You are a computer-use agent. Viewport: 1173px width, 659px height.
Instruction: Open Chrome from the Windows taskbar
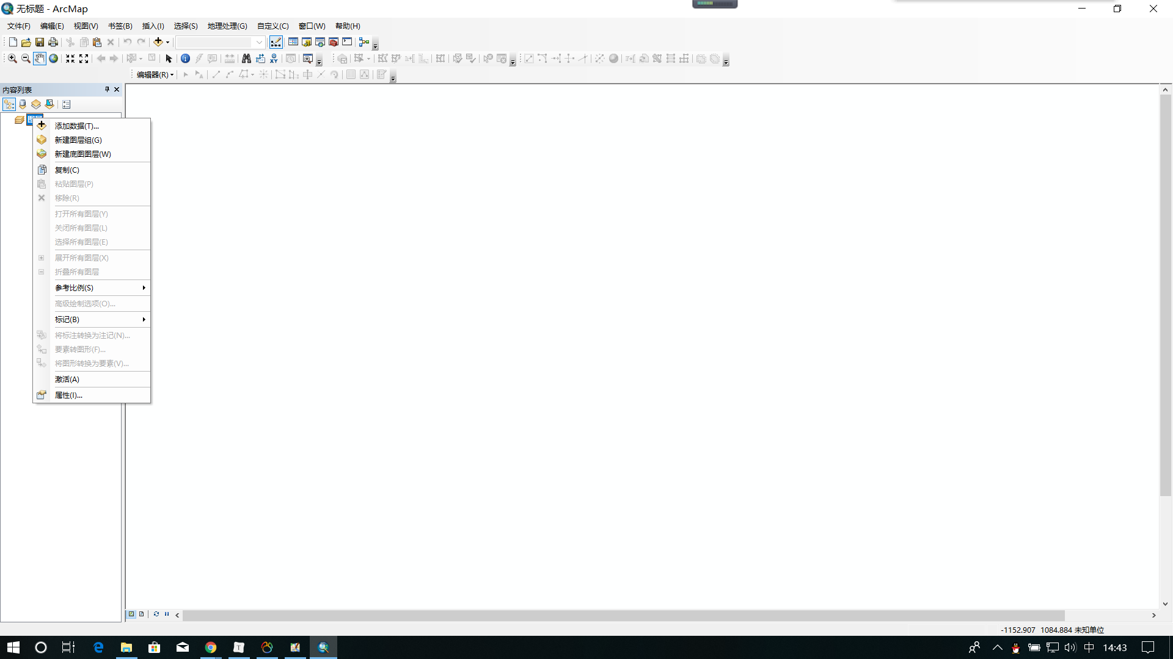211,647
